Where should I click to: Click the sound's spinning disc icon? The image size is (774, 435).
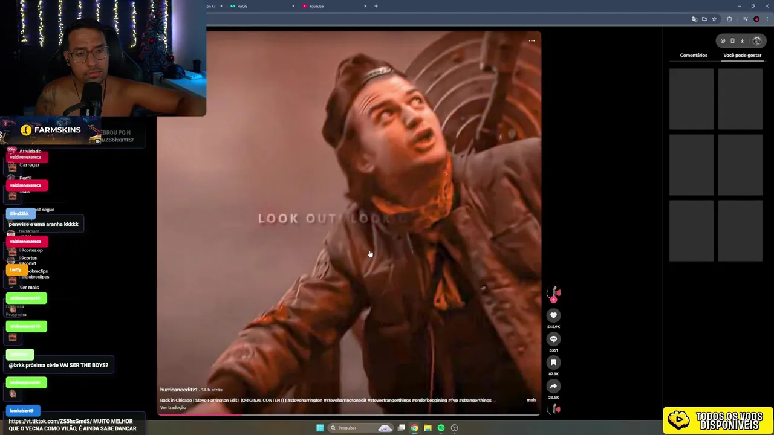(553, 410)
